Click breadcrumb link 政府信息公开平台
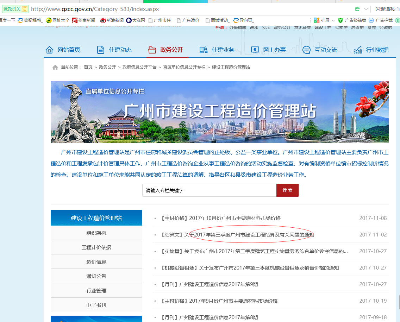The width and height of the screenshot is (400, 322). click(x=139, y=67)
